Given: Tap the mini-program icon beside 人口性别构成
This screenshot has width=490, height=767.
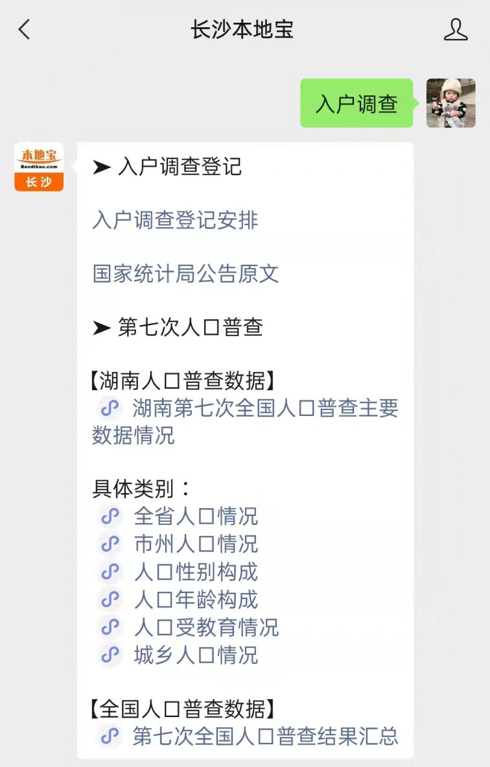Looking at the screenshot, I should point(110,572).
